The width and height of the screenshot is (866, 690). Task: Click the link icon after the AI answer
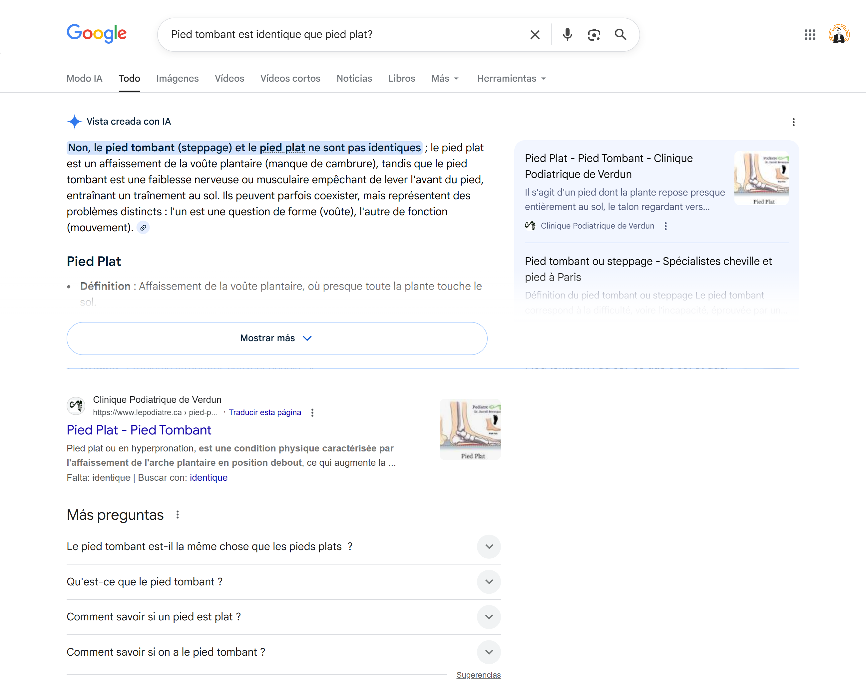pos(143,228)
